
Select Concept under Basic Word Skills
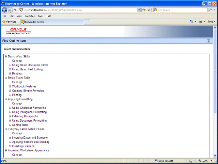(17, 61)
